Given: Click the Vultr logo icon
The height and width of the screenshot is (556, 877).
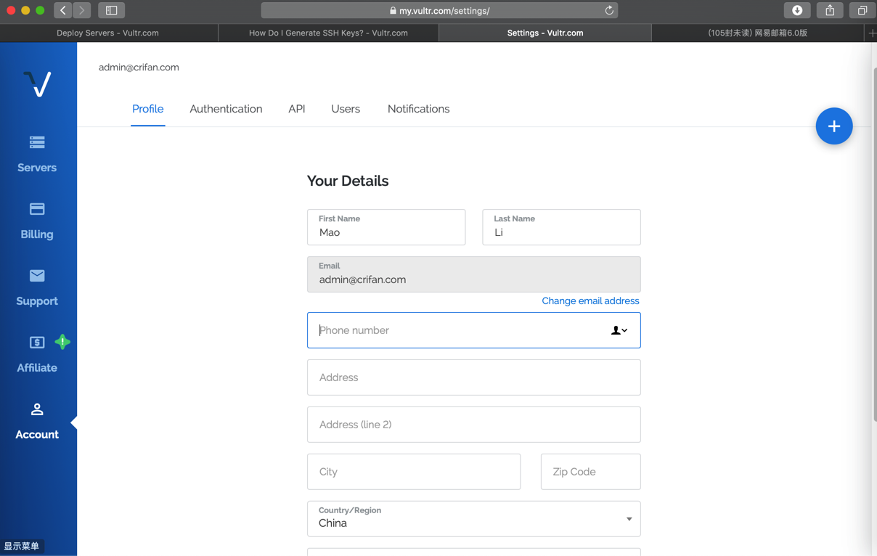Looking at the screenshot, I should click(x=37, y=83).
